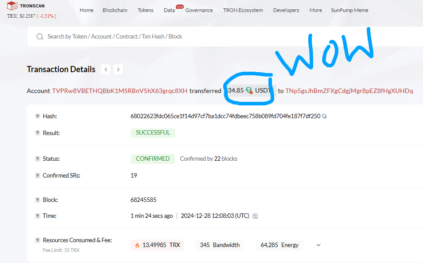Copy the transaction hash with copy icon
Viewport: 423px width, 263px height.
[x=324, y=116]
